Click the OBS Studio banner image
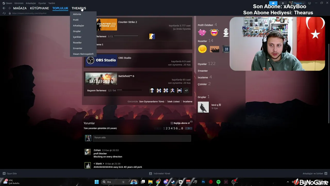This screenshot has height=186, width=330. pos(101,60)
